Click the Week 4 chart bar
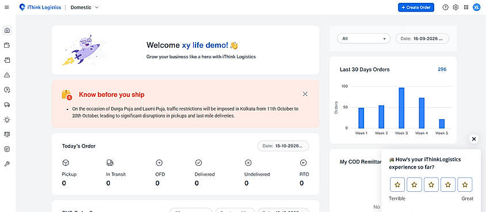 (422, 113)
